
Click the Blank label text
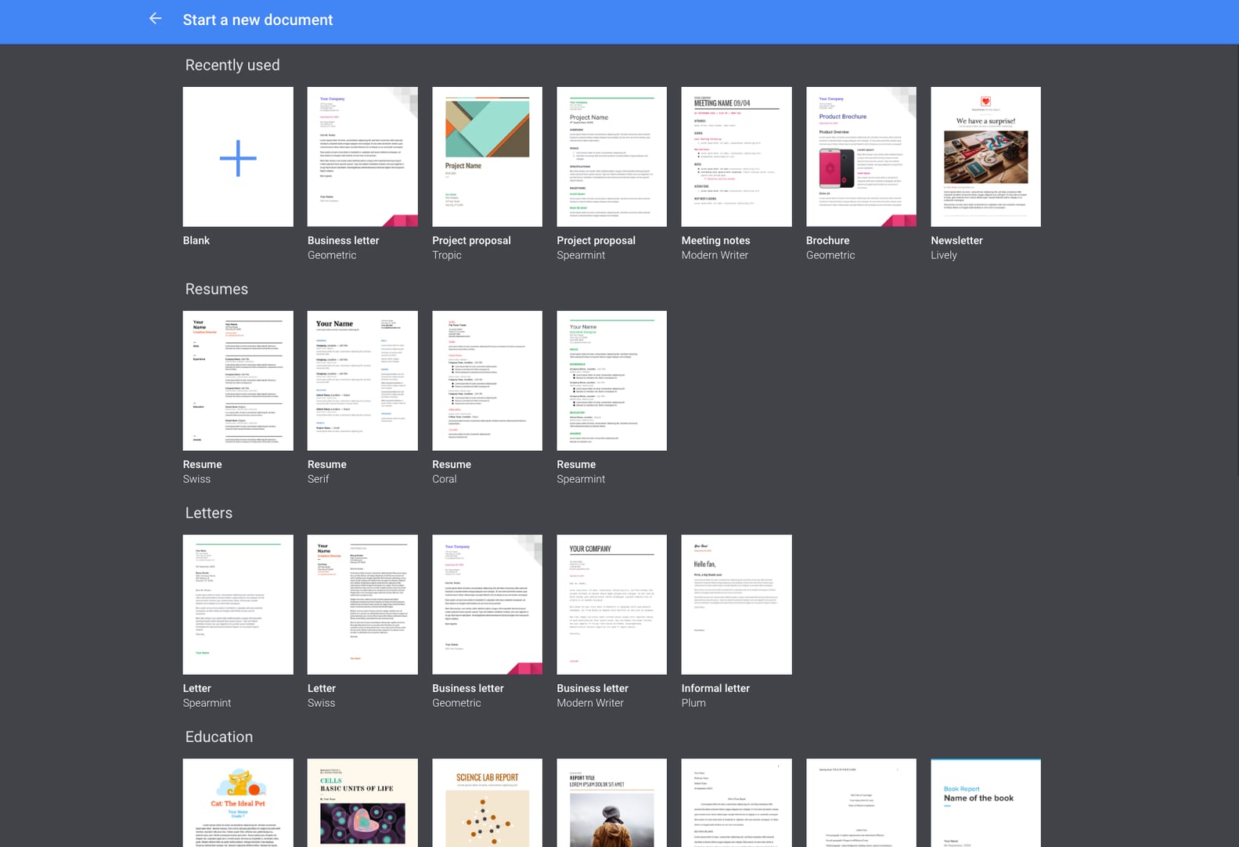coord(196,240)
